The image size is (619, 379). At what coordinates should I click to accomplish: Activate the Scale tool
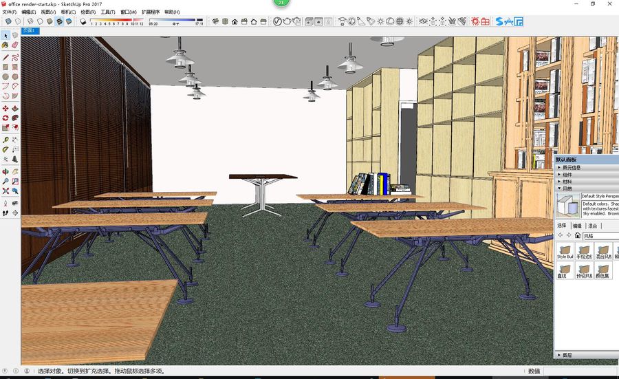coord(6,127)
